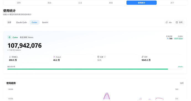191x101 pixels.
Task: Click the green Codex label in card header
Action: [x=15, y=37]
